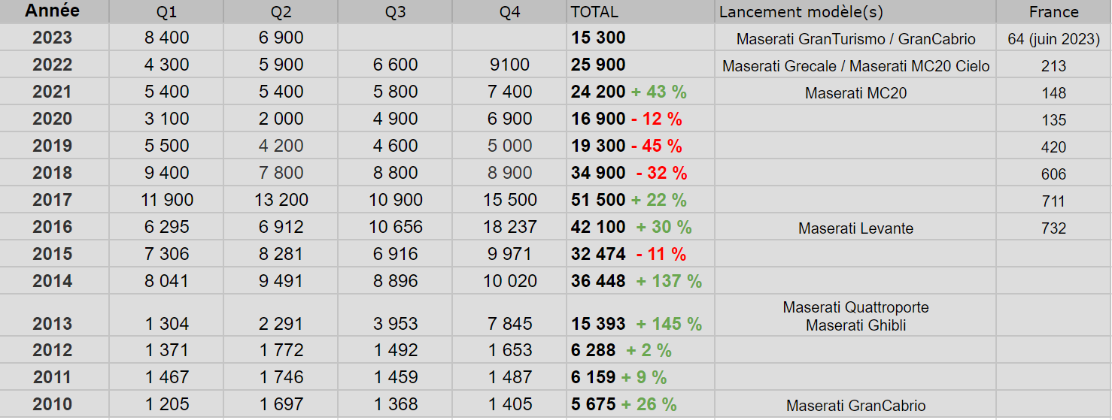Select the 2022 year cell
Viewport: 1112px width, 420px height.
(x=54, y=65)
